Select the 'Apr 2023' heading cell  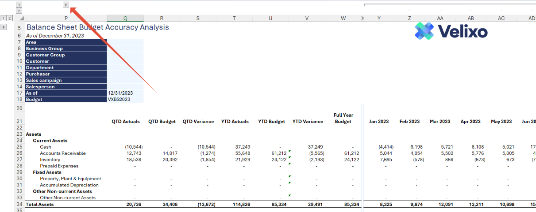coord(470,121)
